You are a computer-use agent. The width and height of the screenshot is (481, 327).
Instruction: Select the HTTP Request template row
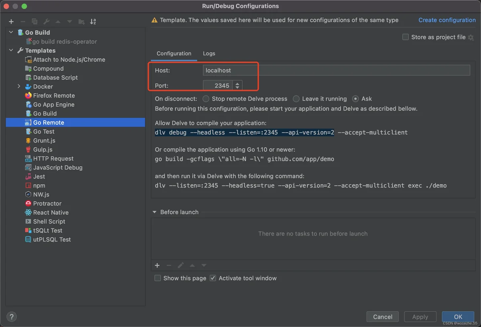pos(75,158)
